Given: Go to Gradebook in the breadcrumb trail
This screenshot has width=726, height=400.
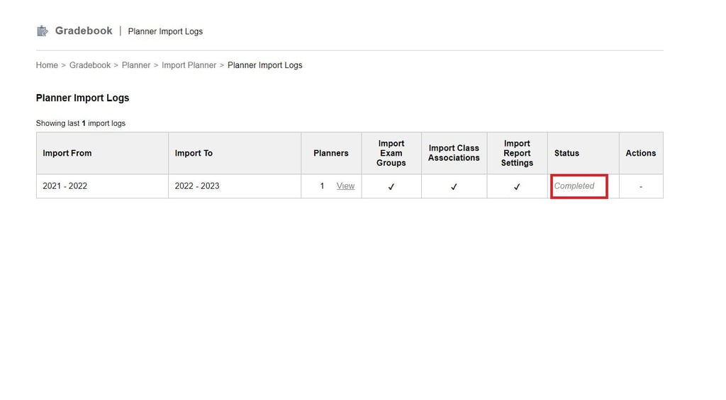Looking at the screenshot, I should [x=90, y=65].
